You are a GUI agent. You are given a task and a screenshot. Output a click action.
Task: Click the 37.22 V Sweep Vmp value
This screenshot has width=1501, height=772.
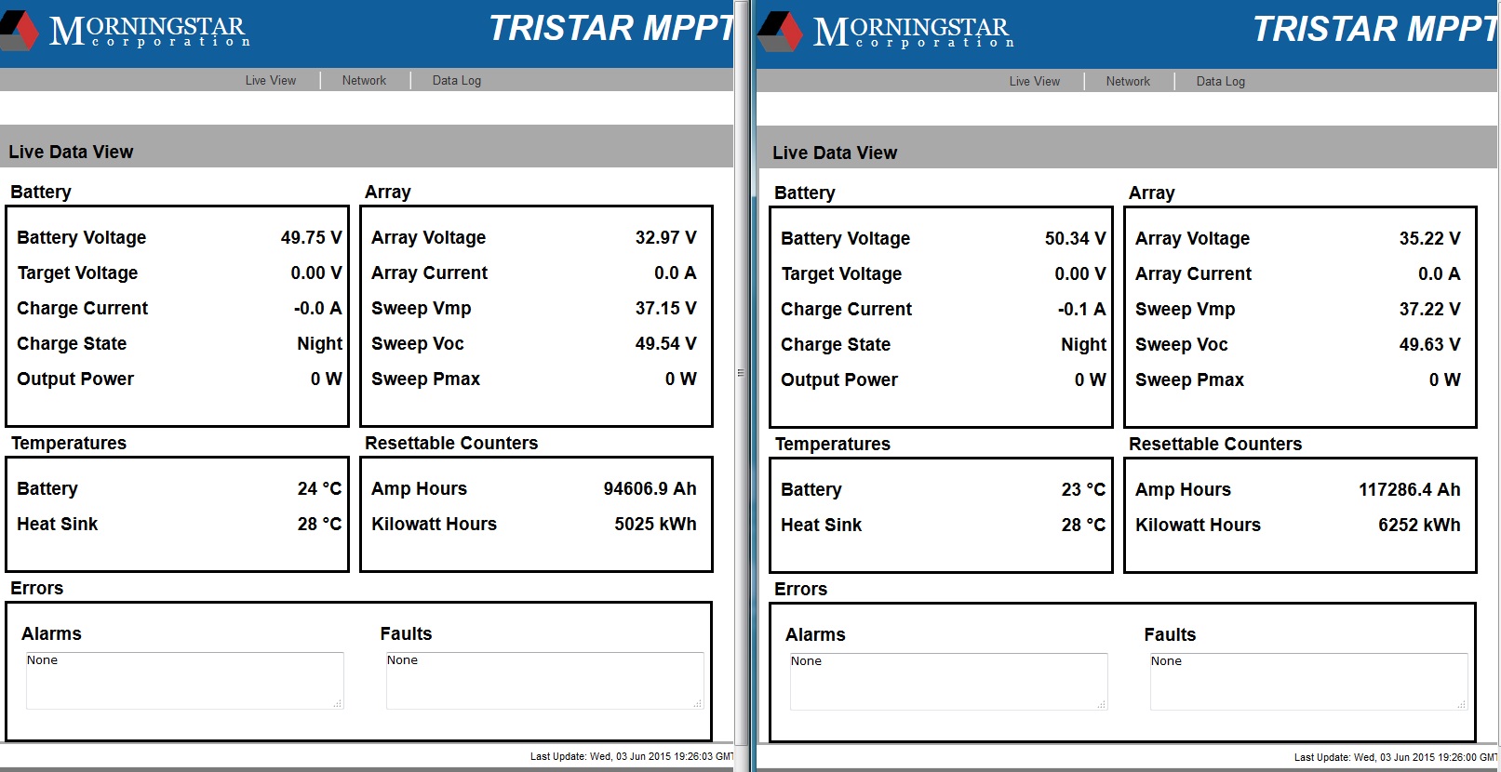[1430, 309]
